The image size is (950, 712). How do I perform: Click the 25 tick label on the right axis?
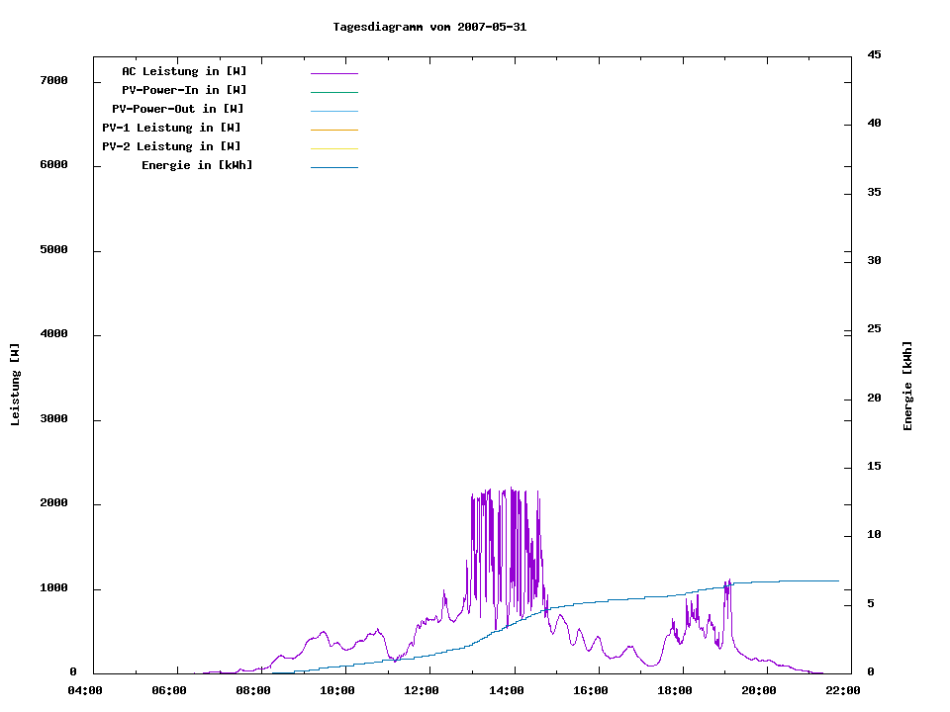click(x=874, y=329)
